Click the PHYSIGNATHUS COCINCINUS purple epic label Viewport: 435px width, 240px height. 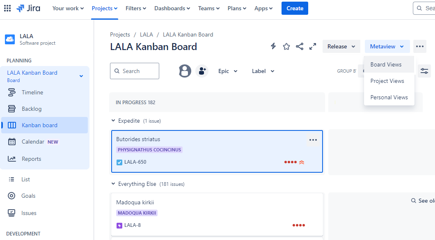149,150
